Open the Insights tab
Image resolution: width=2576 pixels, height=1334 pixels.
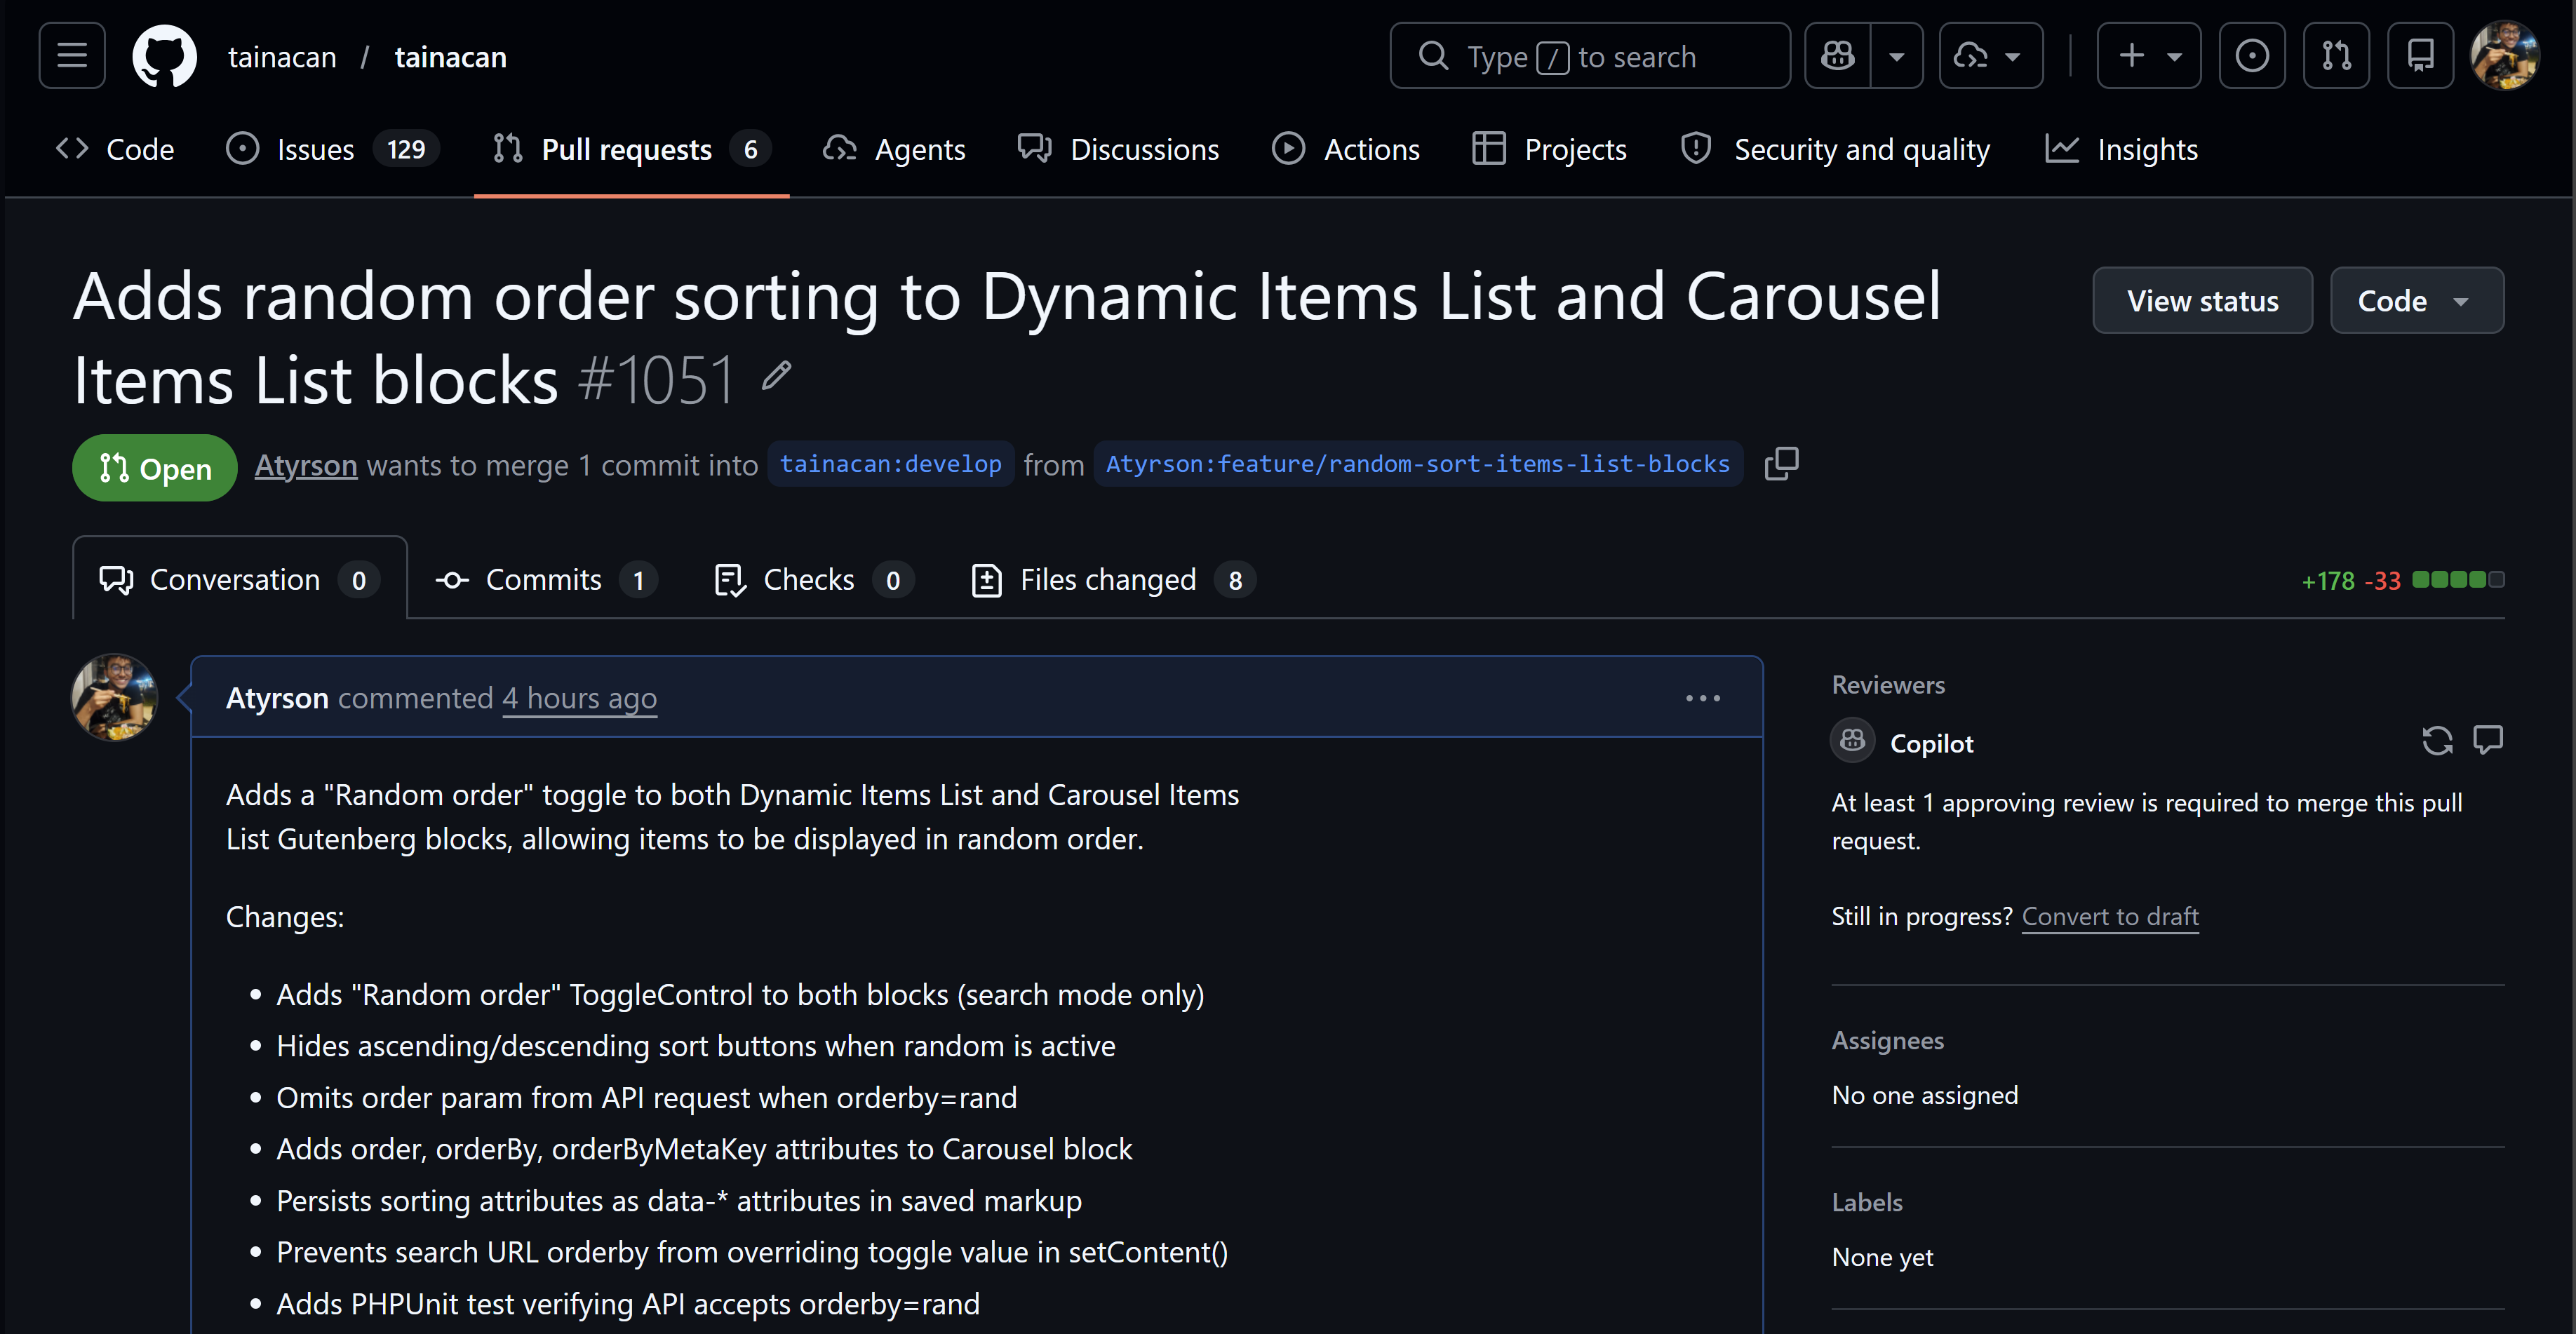(x=2121, y=149)
